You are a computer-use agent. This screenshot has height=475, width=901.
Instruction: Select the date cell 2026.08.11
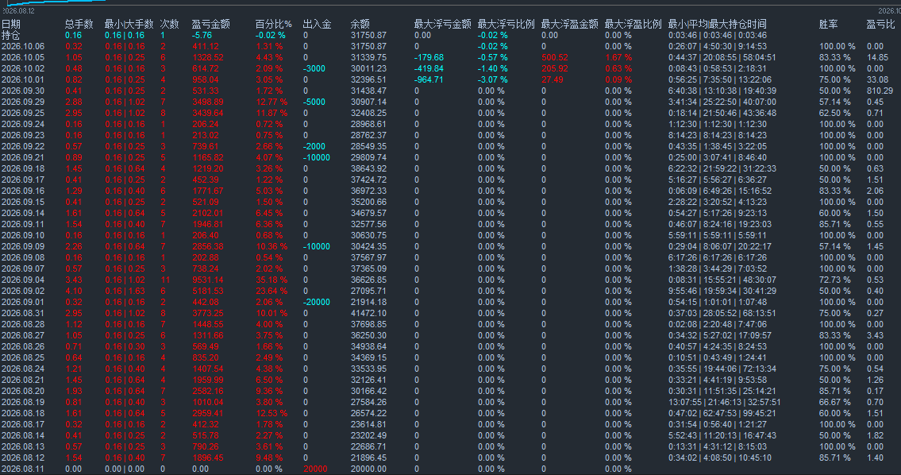click(23, 469)
